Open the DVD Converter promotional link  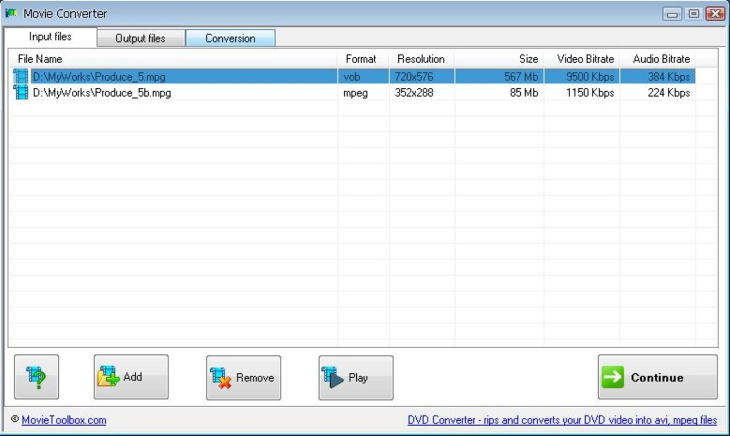tap(562, 420)
